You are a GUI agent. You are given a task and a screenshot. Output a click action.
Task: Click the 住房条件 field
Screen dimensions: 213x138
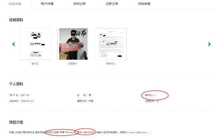(x=152, y=101)
